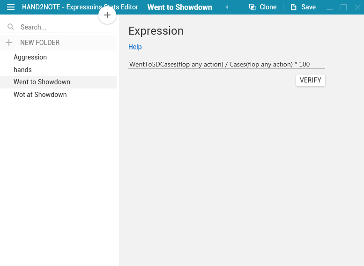The height and width of the screenshot is (266, 364).
Task: Minimize the Hand2Note editor window
Action: 329,7
